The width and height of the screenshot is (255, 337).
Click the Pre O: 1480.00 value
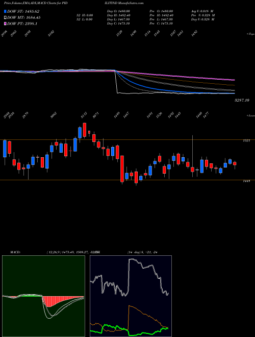pos(161,11)
